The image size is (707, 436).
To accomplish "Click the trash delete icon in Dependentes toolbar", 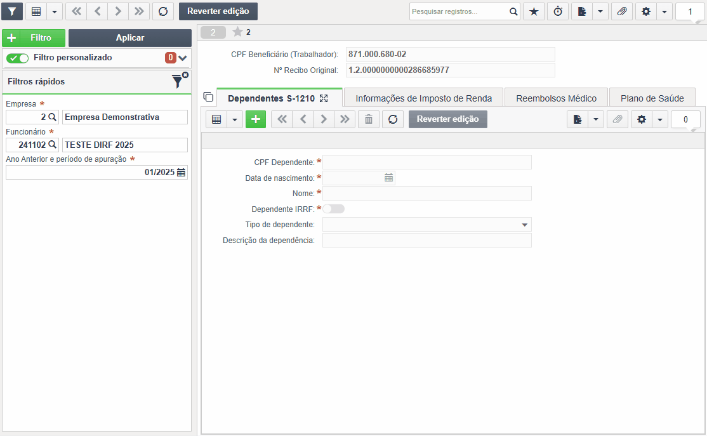I will click(x=368, y=119).
